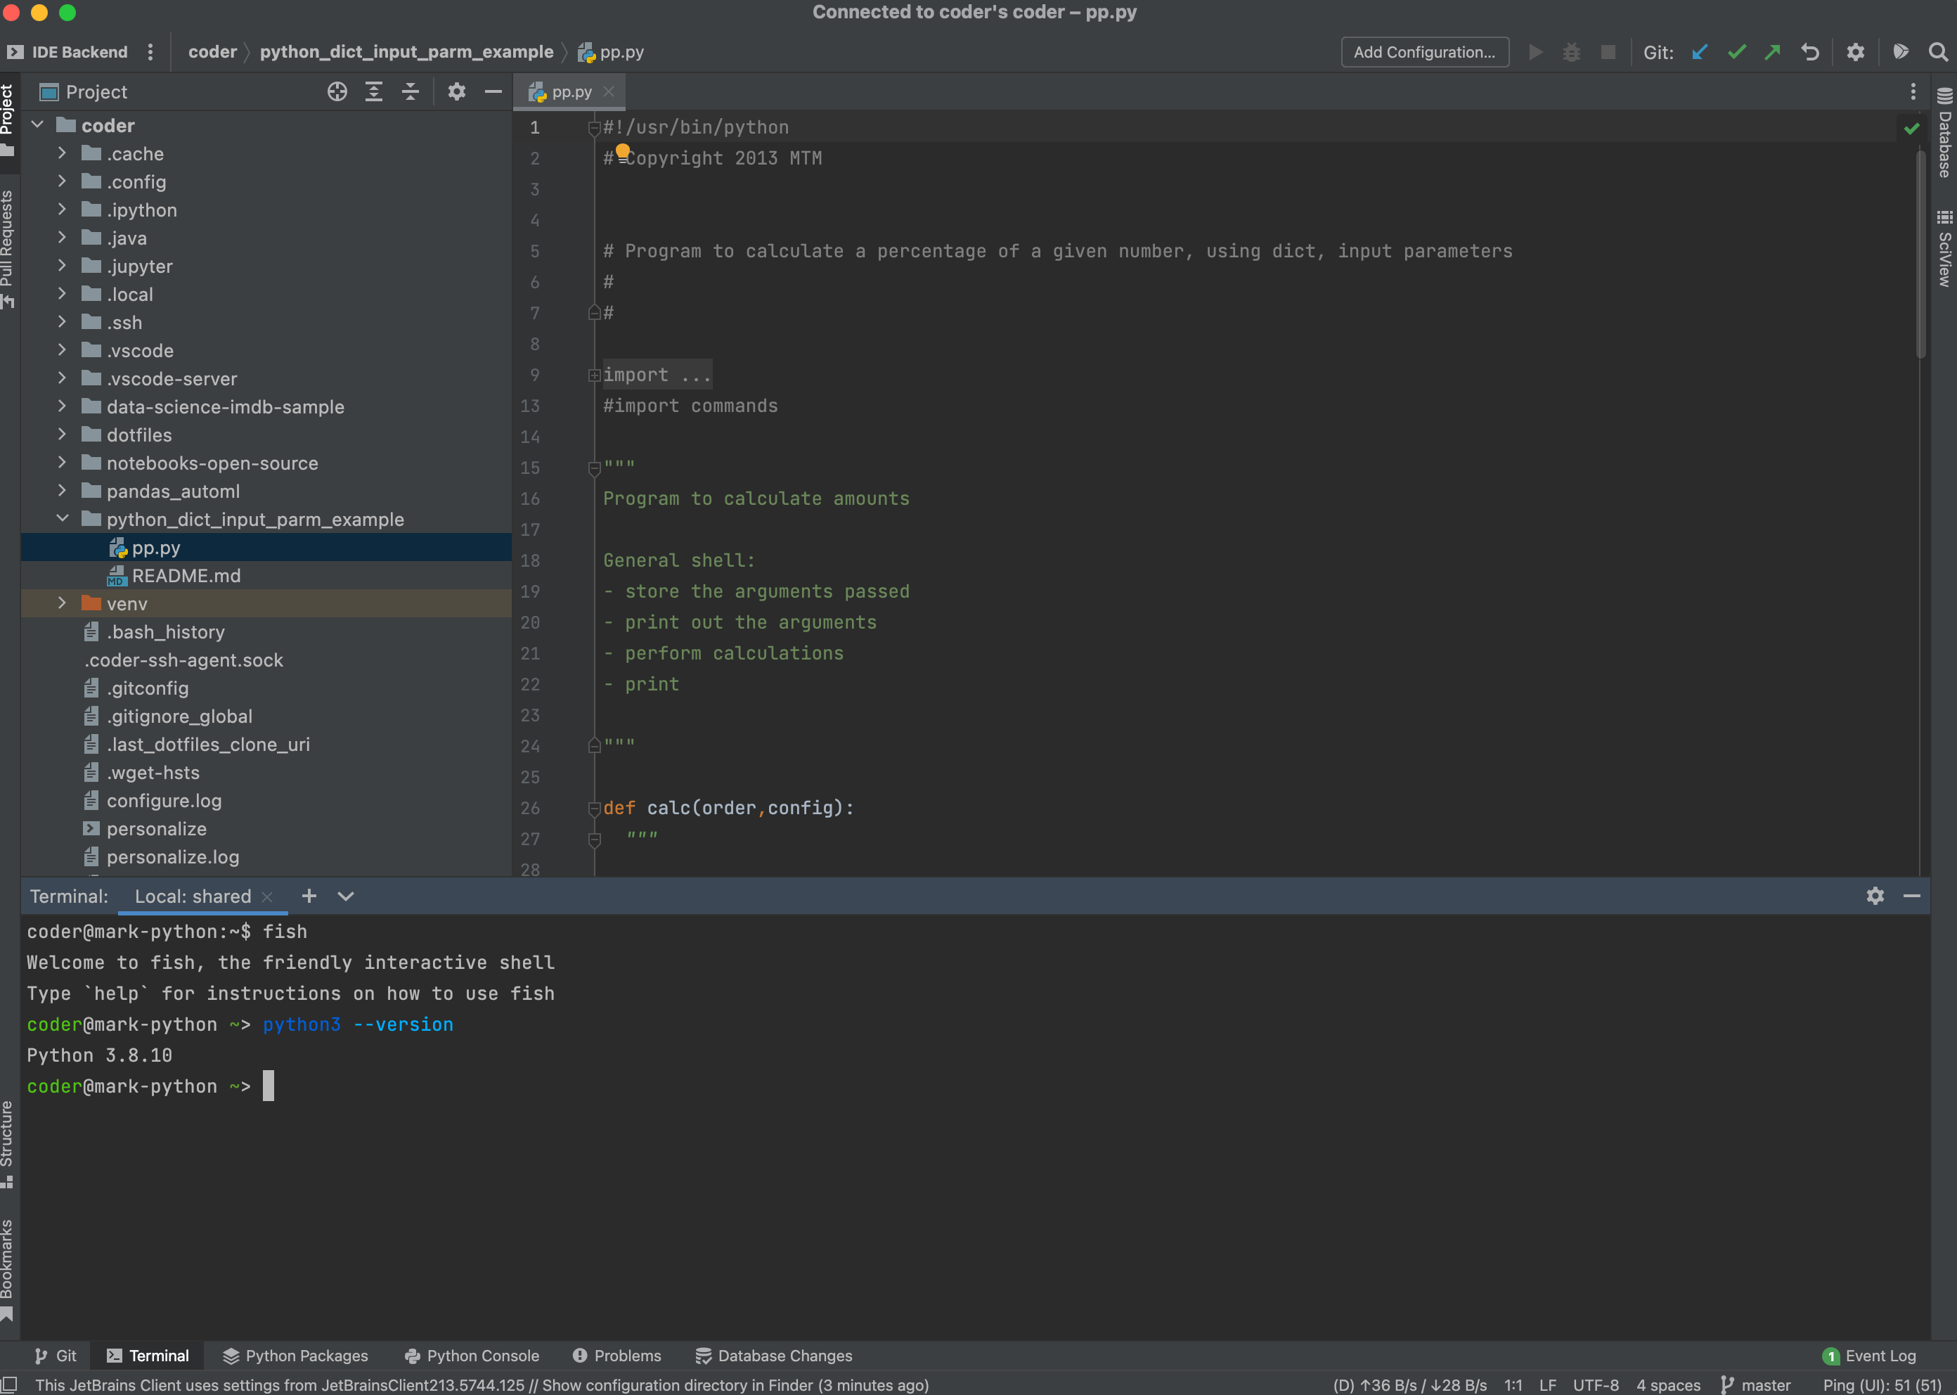This screenshot has width=1957, height=1395.
Task: Select the Python Console tab
Action: pyautogui.click(x=466, y=1356)
